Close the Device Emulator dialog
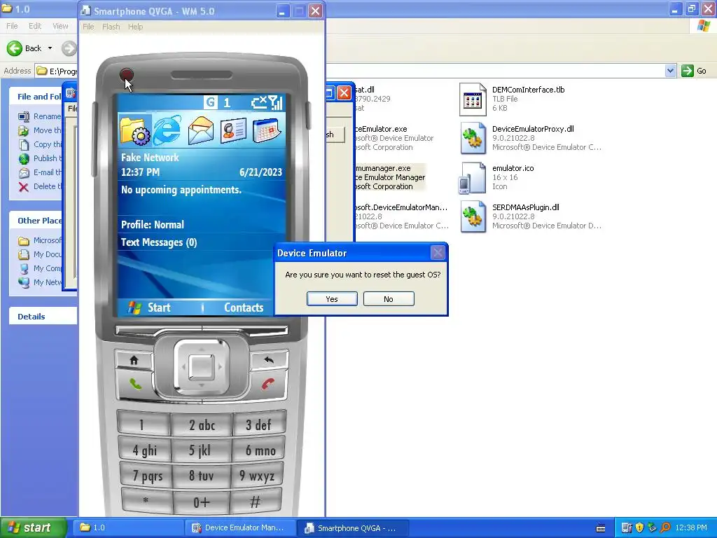This screenshot has width=717, height=538. pyautogui.click(x=438, y=252)
